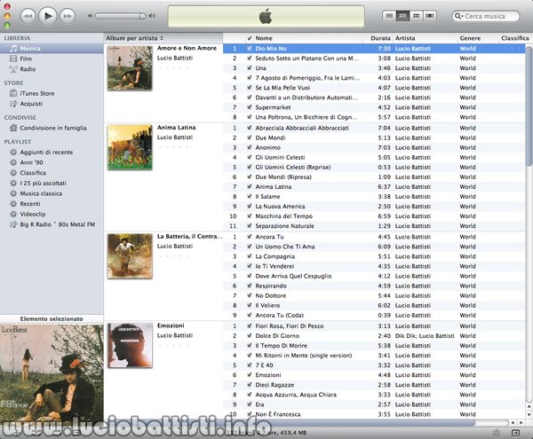Uncheck the Due Mondi track checkbox
This screenshot has height=439, width=533.
(250, 137)
